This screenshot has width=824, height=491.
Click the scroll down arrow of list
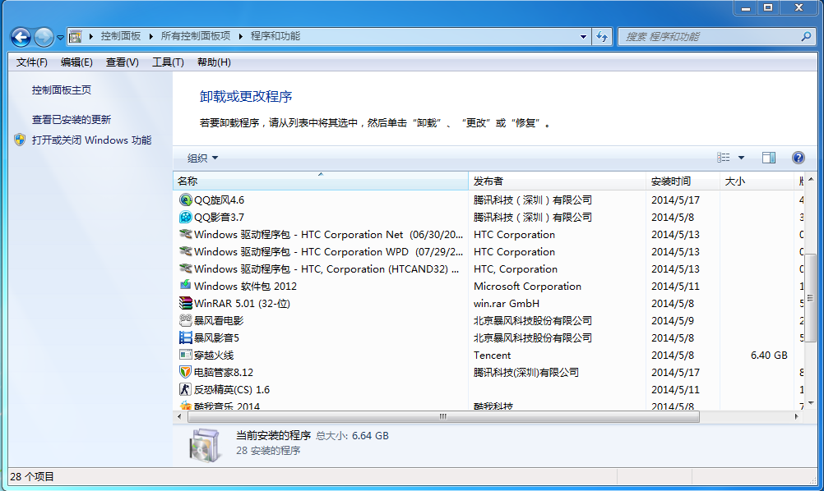pyautogui.click(x=810, y=403)
